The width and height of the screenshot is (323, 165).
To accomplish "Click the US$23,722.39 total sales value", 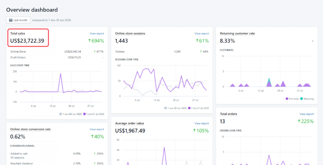I will click(x=27, y=41).
